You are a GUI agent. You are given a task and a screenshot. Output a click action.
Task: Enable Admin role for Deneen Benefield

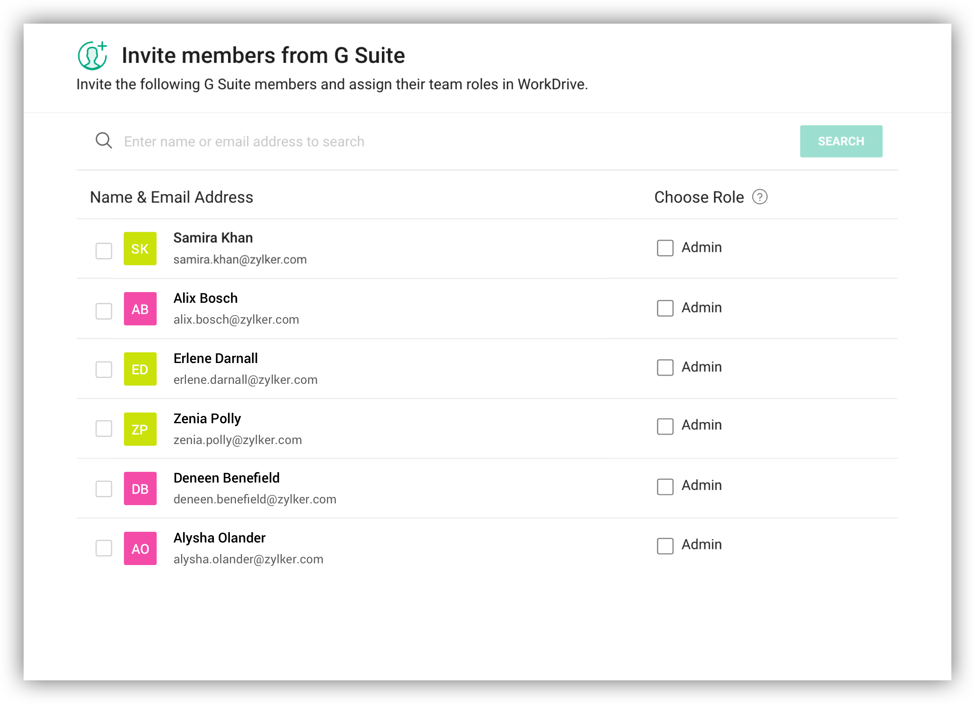665,487
